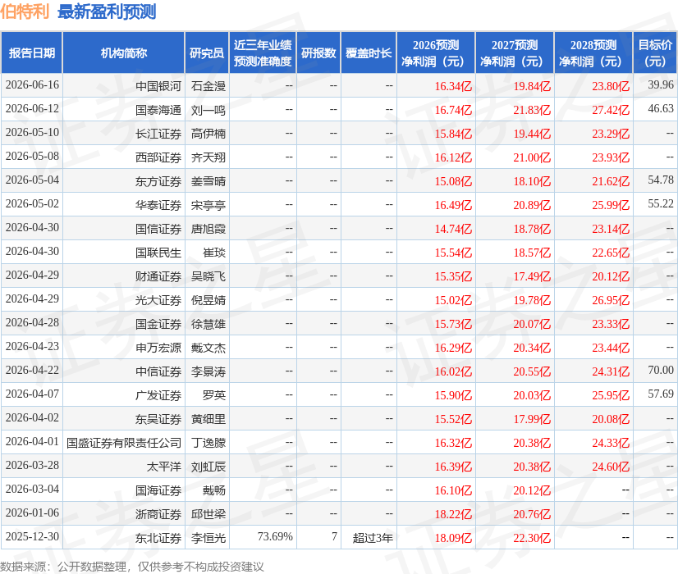Click the 近三年业绩预测准确度 column header

click(x=263, y=52)
